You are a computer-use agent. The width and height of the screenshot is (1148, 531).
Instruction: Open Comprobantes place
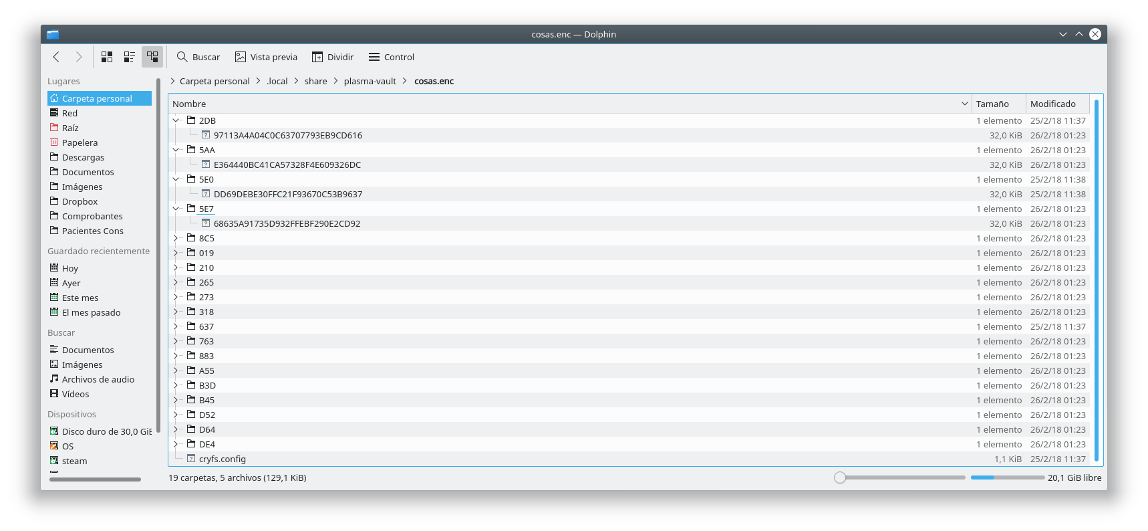coord(100,216)
